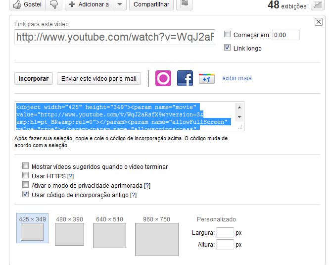
Task: Click the textarea resize grip handle
Action: pyautogui.click(x=240, y=127)
